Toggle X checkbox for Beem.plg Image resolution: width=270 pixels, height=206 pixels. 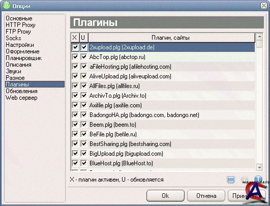pos(75,124)
